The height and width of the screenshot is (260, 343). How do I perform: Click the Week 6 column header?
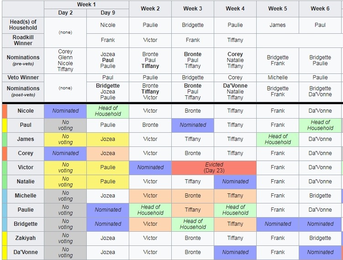click(320, 9)
